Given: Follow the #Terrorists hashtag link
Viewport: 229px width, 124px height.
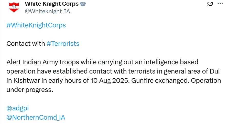Looking at the screenshot, I should click(x=63, y=44).
